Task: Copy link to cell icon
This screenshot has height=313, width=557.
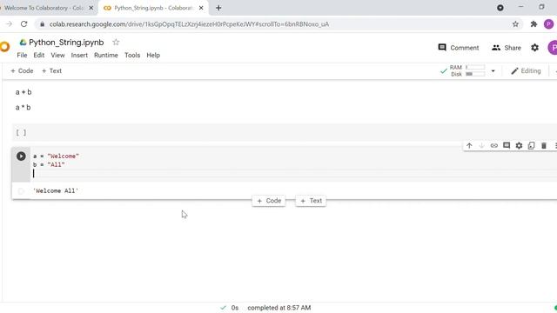Action: coord(494,145)
